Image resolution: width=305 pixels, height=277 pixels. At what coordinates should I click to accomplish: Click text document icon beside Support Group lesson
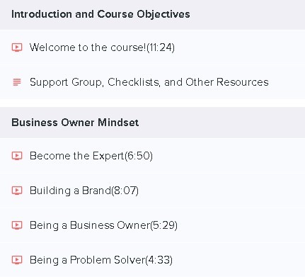pos(17,82)
